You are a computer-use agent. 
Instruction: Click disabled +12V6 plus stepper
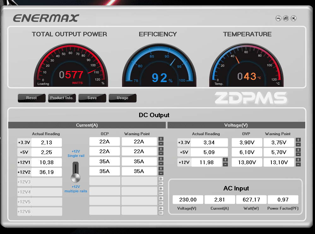[x=161, y=208]
